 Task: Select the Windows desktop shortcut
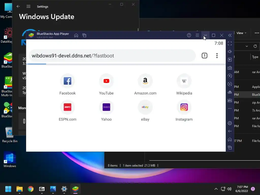pos(10,160)
